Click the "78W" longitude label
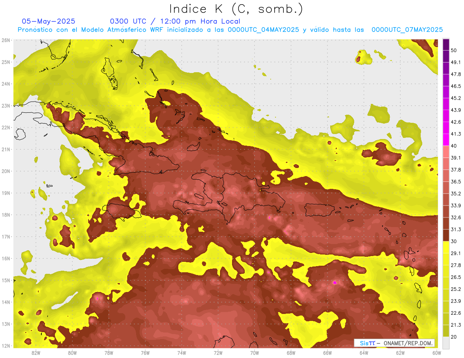This screenshot has width=464, height=358. tap(109, 353)
